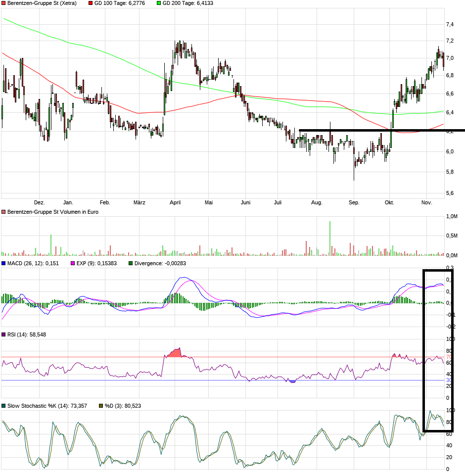Click the 'Dez.' month axis label
This screenshot has height=474, width=465.
click(39, 202)
